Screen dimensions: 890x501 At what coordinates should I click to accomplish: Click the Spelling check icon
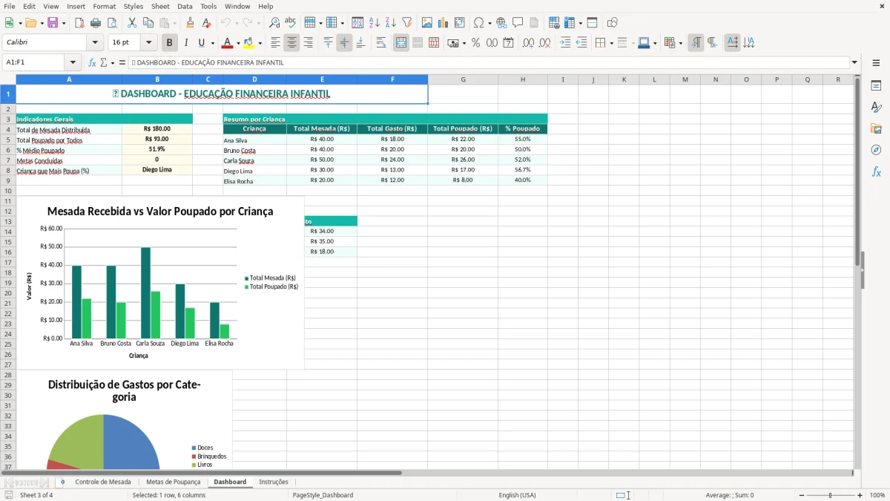pyautogui.click(x=291, y=23)
